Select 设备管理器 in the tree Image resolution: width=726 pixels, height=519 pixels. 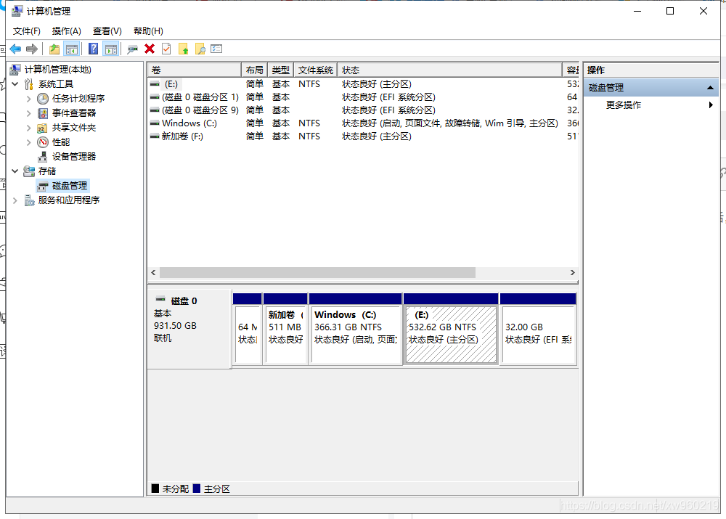pyautogui.click(x=73, y=157)
